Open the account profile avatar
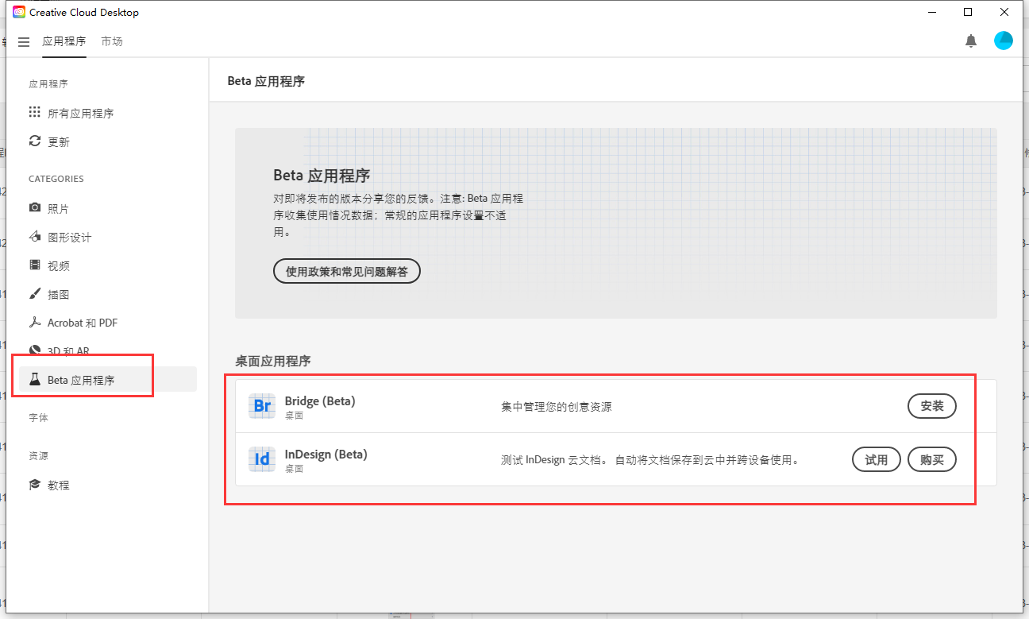This screenshot has height=619, width=1029. point(1004,41)
